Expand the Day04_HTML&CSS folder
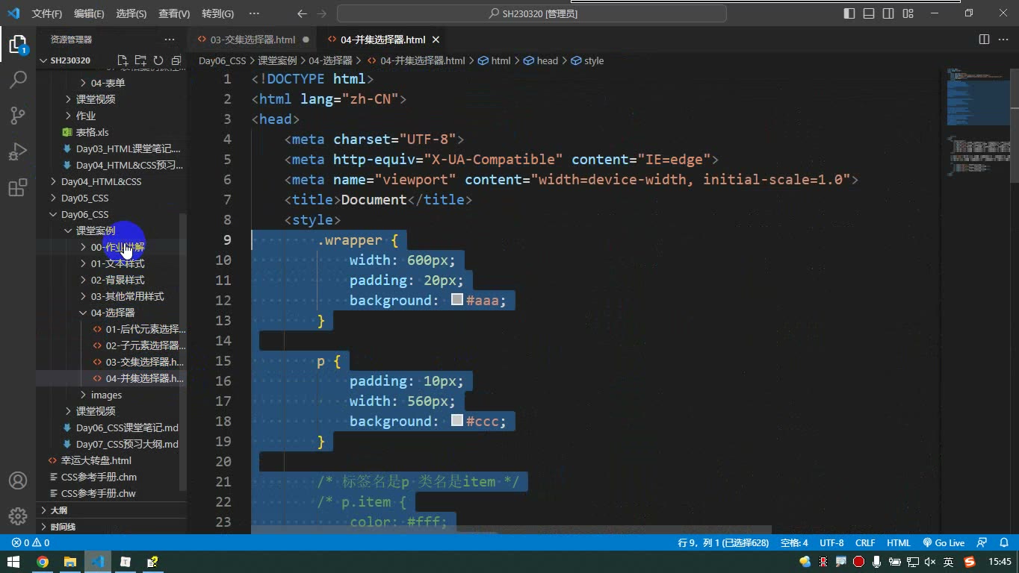 [x=111, y=181]
